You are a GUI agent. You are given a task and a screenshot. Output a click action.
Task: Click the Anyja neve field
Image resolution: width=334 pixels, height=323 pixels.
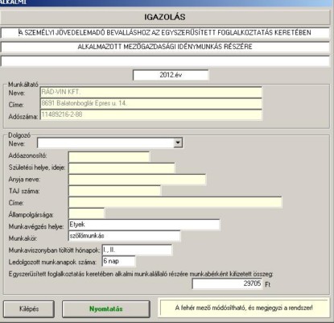pyautogui.click(x=137, y=180)
